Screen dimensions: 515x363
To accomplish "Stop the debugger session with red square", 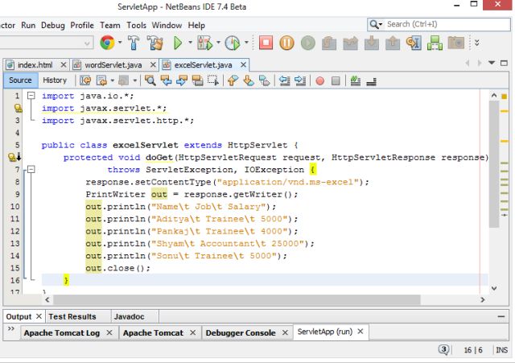I will coord(266,43).
